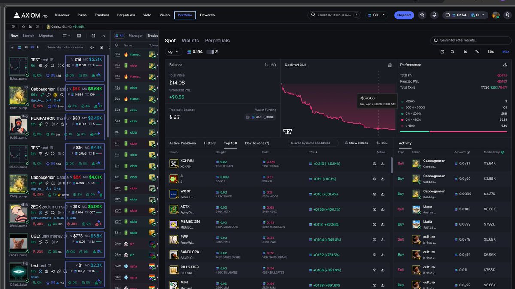515x289 pixels.
Task: Click the user avatar in top bar
Action: pyautogui.click(x=496, y=15)
